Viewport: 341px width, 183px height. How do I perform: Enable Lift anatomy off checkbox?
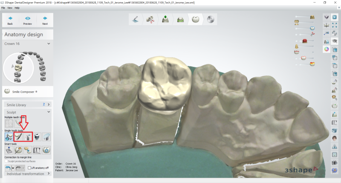click(29, 168)
